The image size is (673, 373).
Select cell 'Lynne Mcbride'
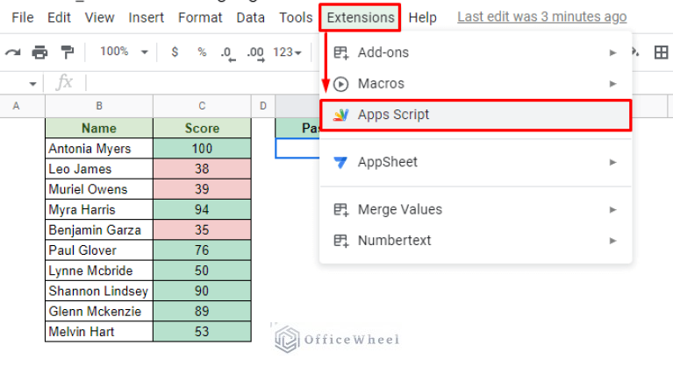point(99,271)
